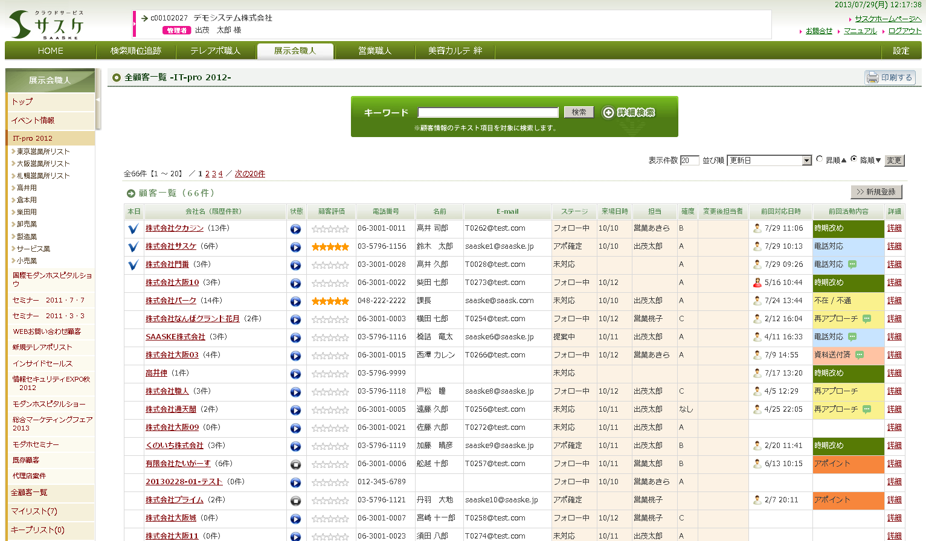The width and height of the screenshot is (926, 541).
Task: Click the キーワード search input field
Action: 487,113
